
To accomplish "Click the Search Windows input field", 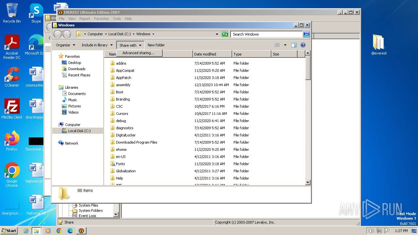I will [266, 34].
